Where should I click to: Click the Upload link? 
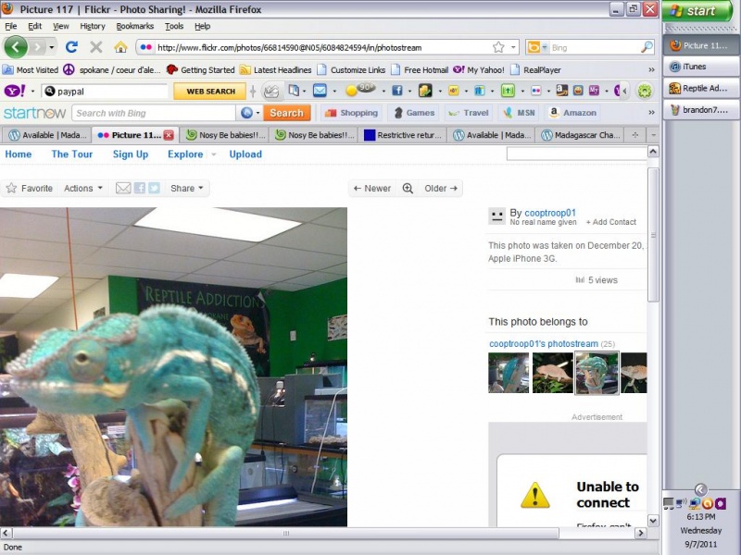(245, 154)
